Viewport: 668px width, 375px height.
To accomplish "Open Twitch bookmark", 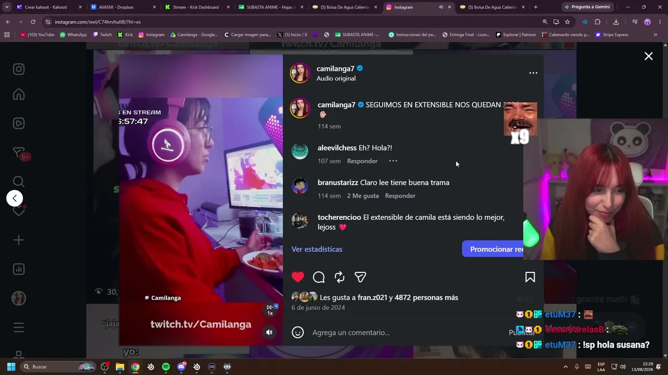I will coord(102,35).
